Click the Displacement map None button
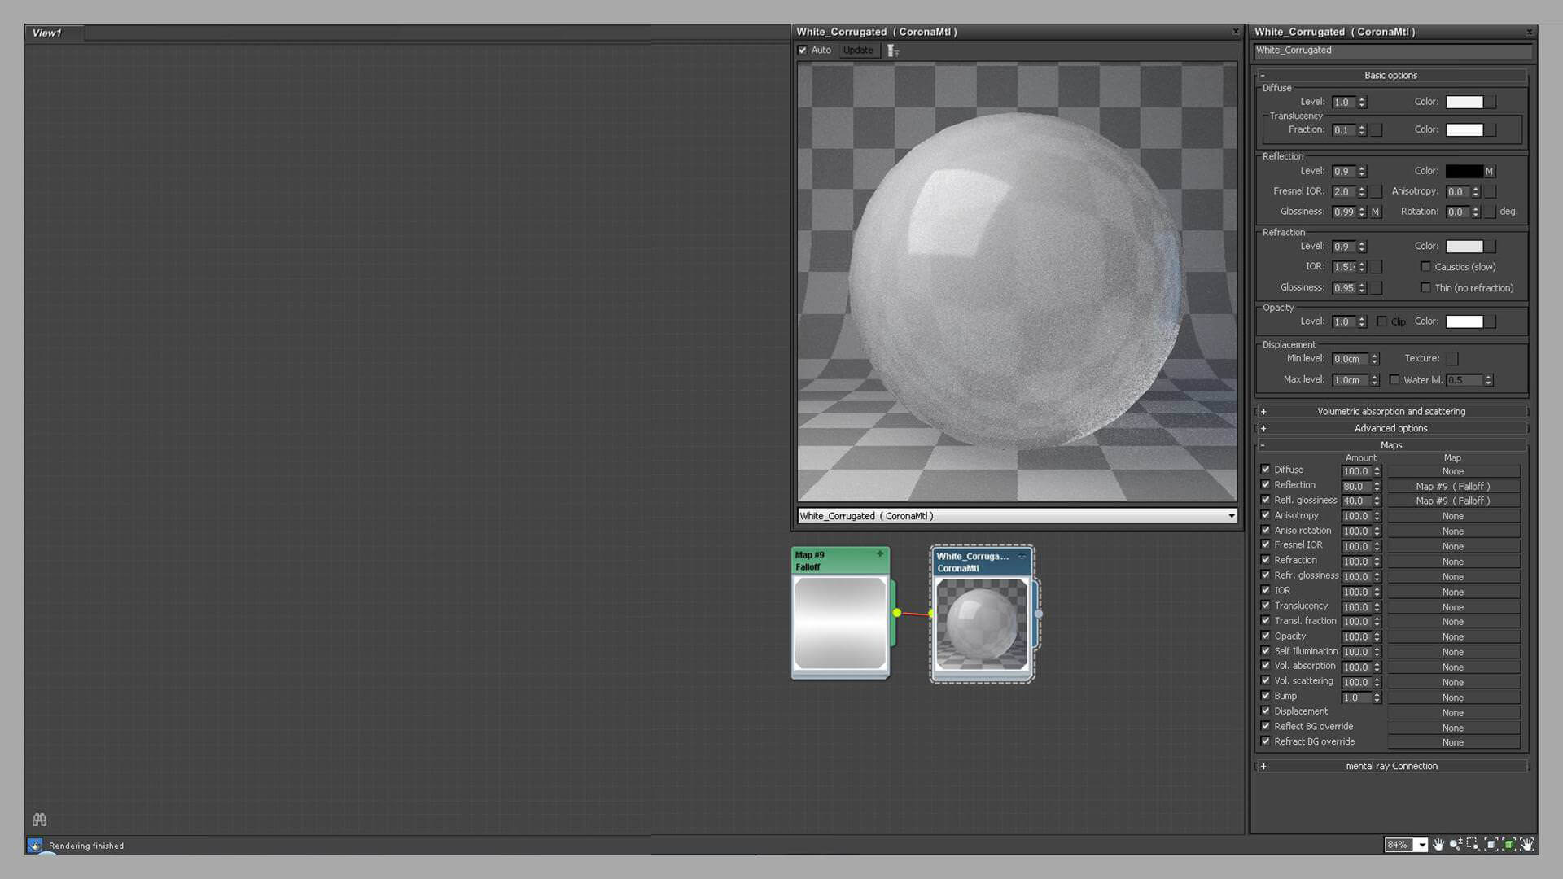This screenshot has height=879, width=1563. (x=1453, y=713)
